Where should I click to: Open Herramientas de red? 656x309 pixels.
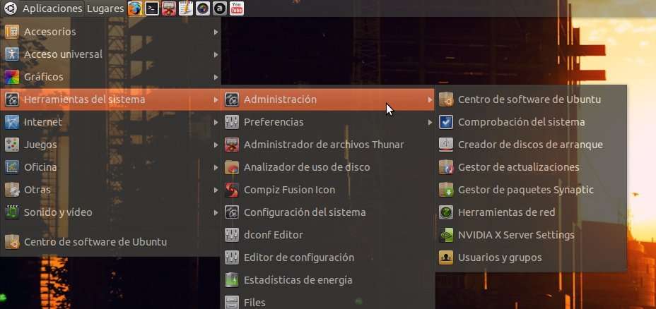[506, 212]
